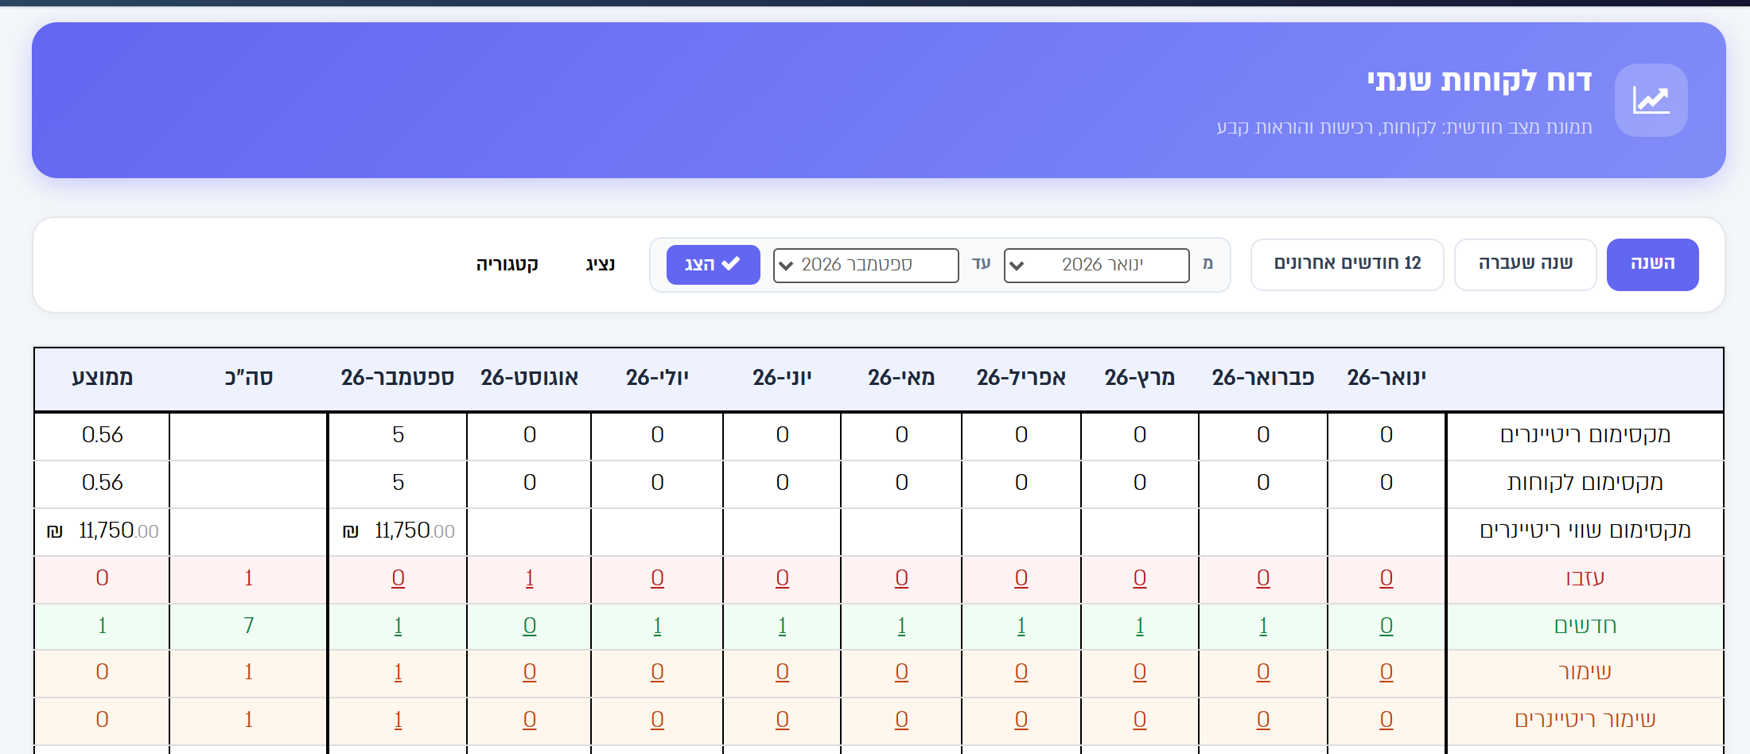Click the ספטמבר-26 column header
This screenshot has height=754, width=1750.
pos(398,377)
